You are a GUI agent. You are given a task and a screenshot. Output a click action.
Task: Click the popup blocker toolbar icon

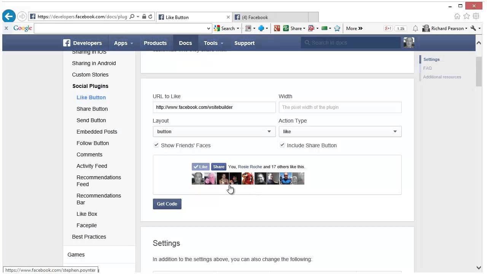pyautogui.click(x=311, y=28)
